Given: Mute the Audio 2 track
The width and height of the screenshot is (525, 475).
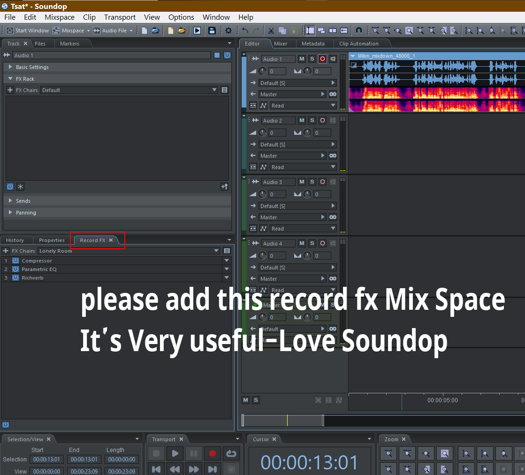Looking at the screenshot, I should pos(302,121).
